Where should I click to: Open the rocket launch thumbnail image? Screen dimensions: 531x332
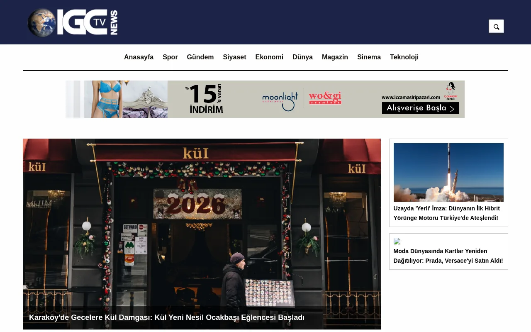[448, 172]
